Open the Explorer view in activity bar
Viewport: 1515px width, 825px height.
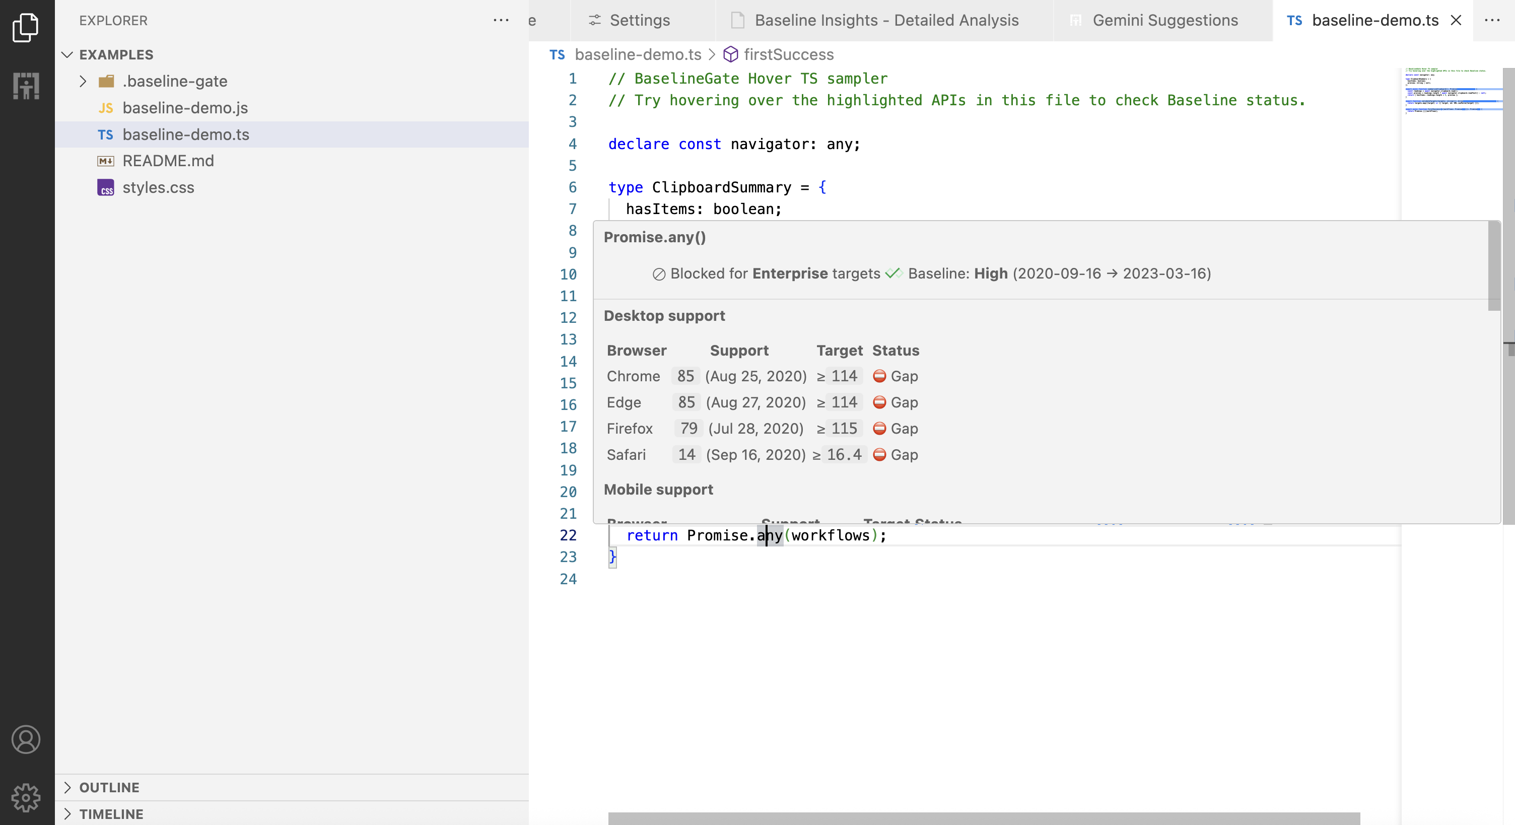tap(26, 27)
